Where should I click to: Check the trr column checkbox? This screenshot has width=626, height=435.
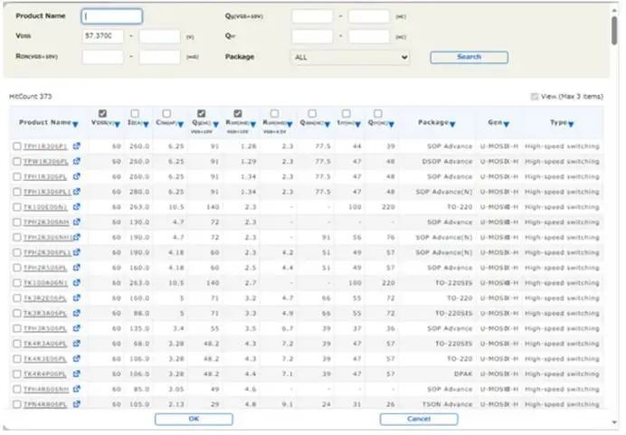[346, 114]
